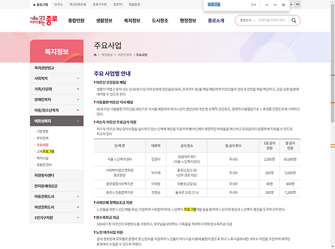
Task: Open 한지붕세대공감 in the sidebar
Action: (57, 186)
